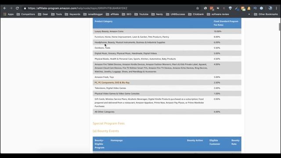Open the light blue circle extension
281x158 pixels.
(262, 8)
